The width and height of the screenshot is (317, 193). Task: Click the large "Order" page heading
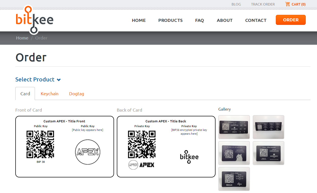(x=31, y=58)
